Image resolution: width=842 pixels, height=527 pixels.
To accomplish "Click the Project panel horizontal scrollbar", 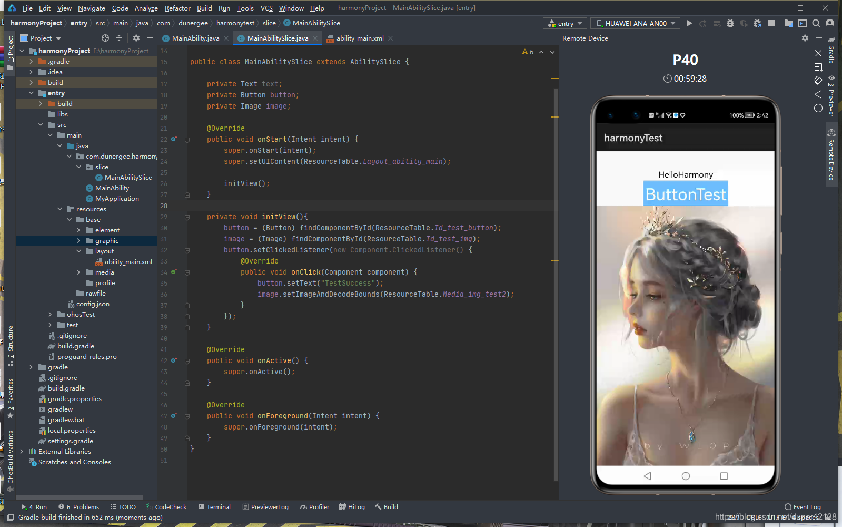I will [80, 497].
